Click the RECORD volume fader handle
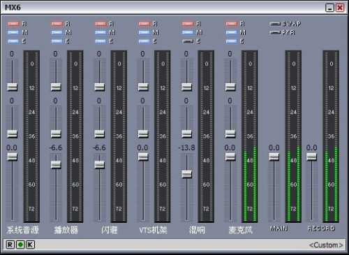The height and width of the screenshot is (255, 349). 311,156
